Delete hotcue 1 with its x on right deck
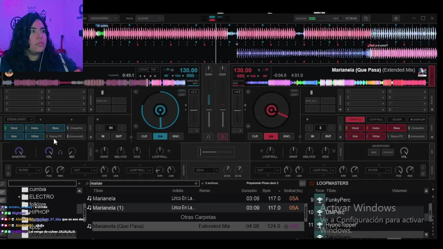Viewport: 443px width, 249px height. [383, 92]
